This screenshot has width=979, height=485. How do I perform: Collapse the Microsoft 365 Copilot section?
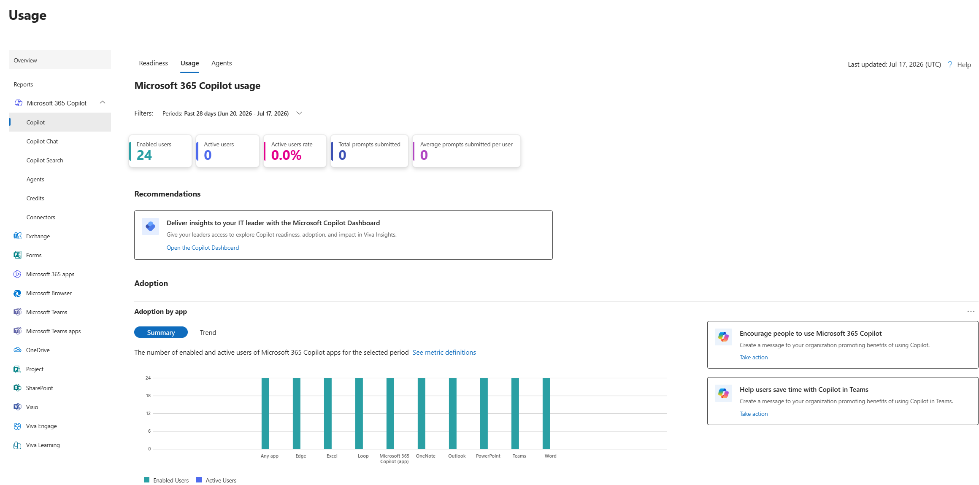(x=102, y=102)
